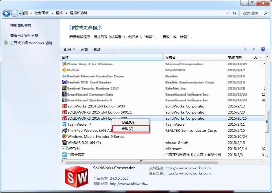Click the large SolidWorks logo in details pane
272x193 pixels.
77,176
